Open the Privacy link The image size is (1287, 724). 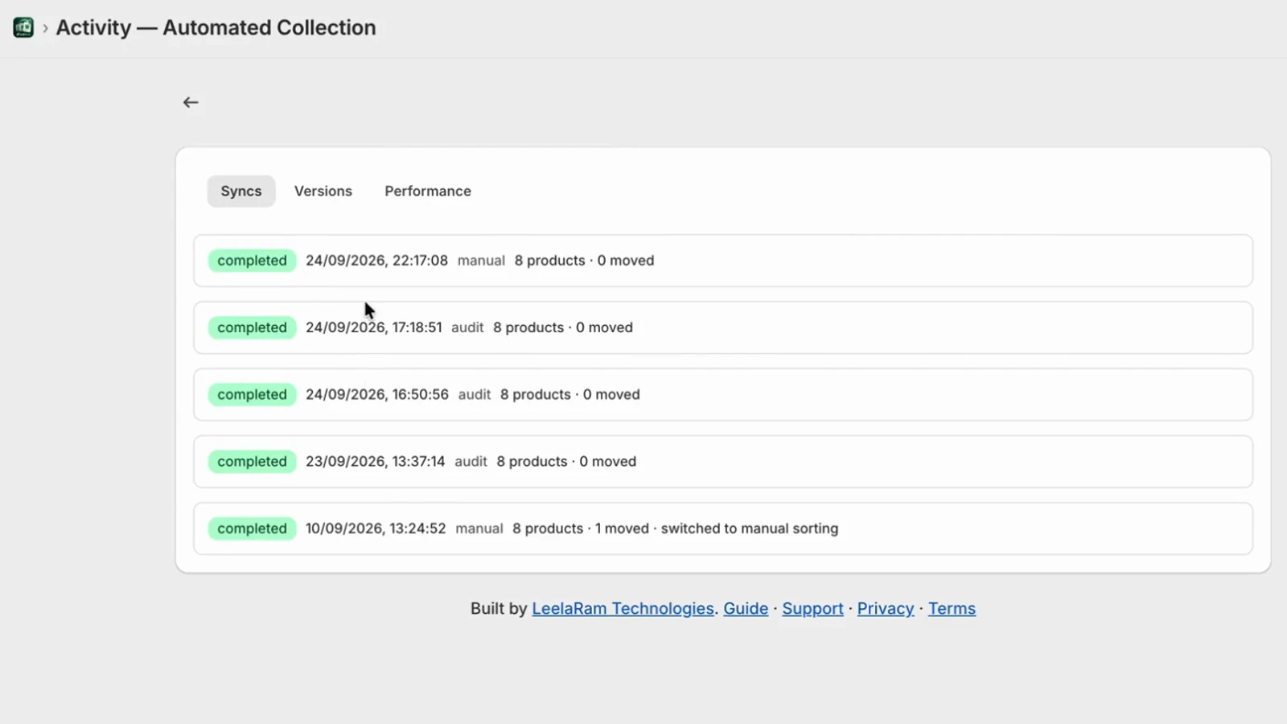click(886, 609)
